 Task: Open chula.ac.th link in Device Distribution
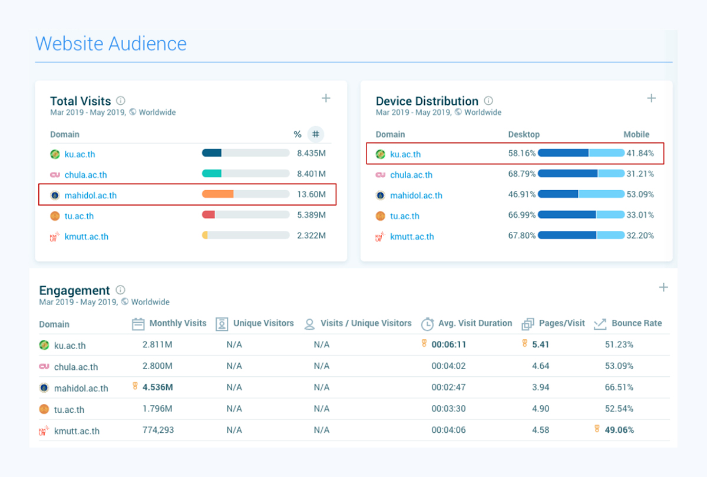[411, 175]
